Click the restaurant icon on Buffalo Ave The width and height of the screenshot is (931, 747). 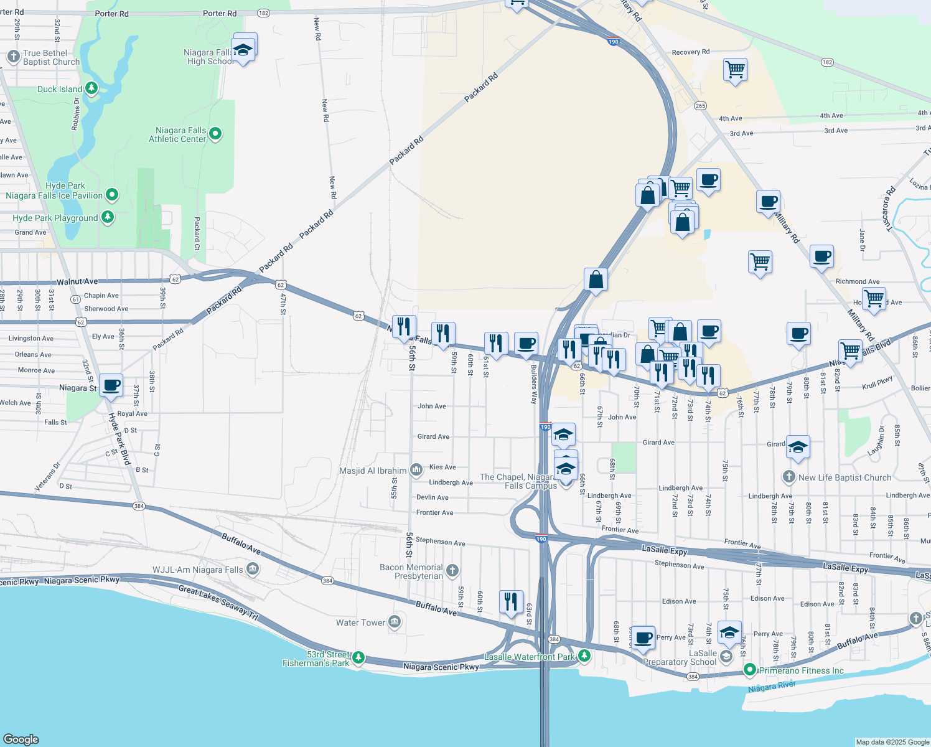coord(511,599)
